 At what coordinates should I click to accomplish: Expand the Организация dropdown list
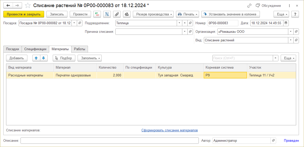point(290,32)
